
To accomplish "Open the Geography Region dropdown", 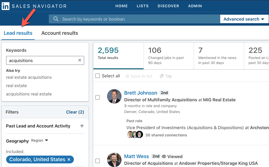I will point(40,141).
